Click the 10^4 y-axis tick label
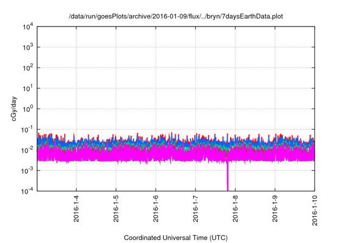 click(28, 27)
